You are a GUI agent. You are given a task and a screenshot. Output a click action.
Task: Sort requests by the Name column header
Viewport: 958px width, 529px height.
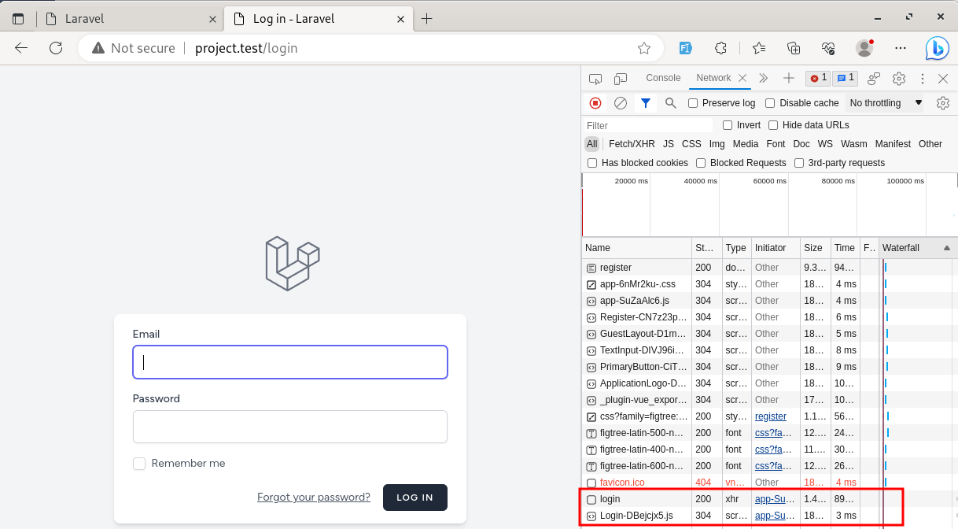tap(637, 248)
